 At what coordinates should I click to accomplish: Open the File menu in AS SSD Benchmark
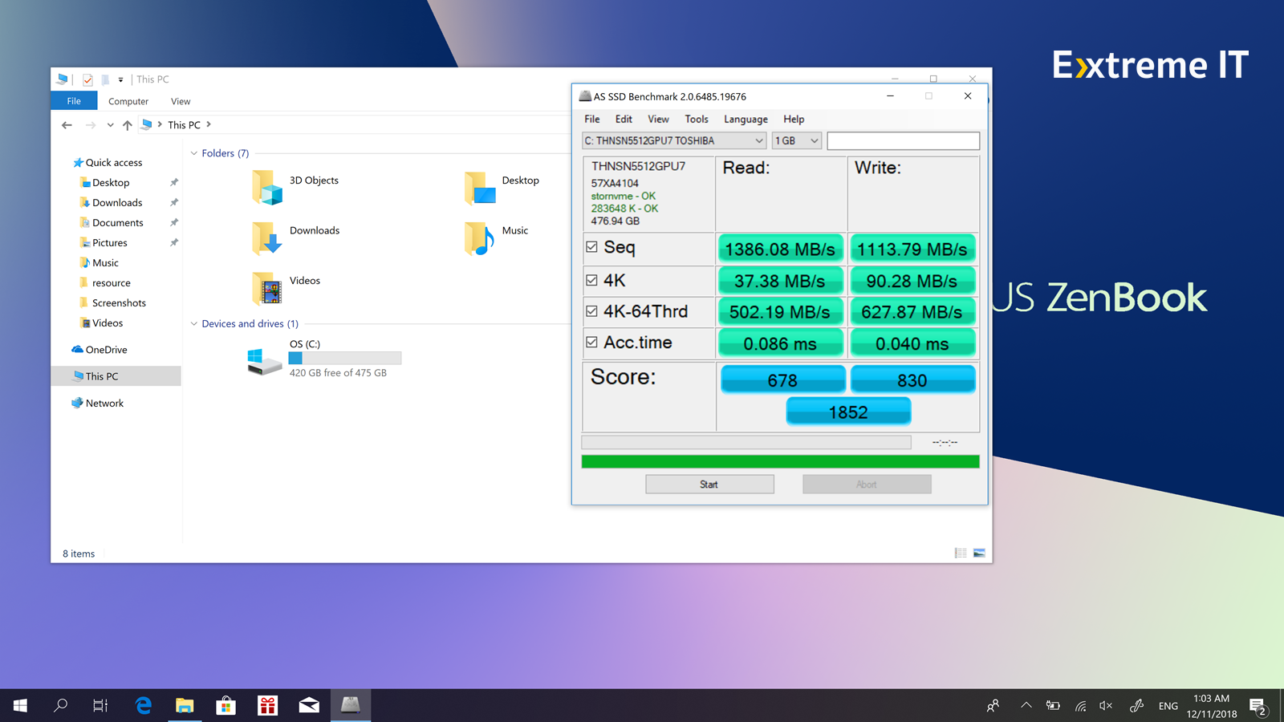click(592, 119)
